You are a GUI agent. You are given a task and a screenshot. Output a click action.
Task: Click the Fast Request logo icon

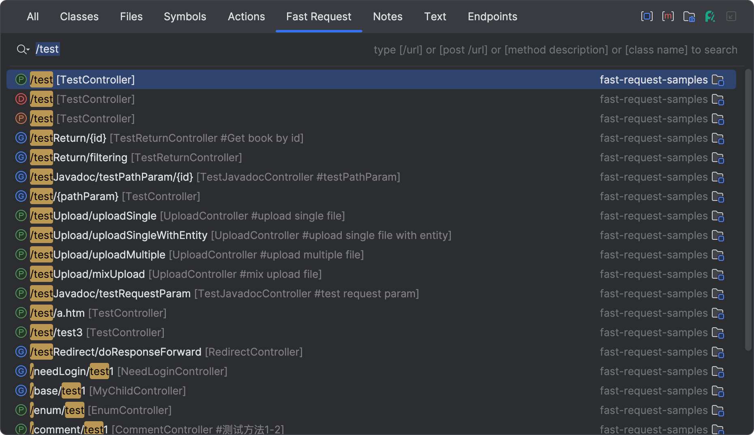click(710, 17)
